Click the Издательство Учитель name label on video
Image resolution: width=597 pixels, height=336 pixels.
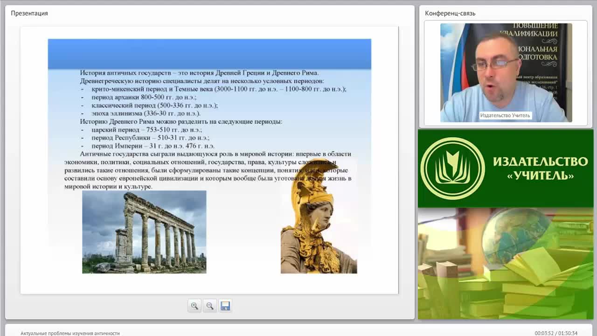[505, 115]
